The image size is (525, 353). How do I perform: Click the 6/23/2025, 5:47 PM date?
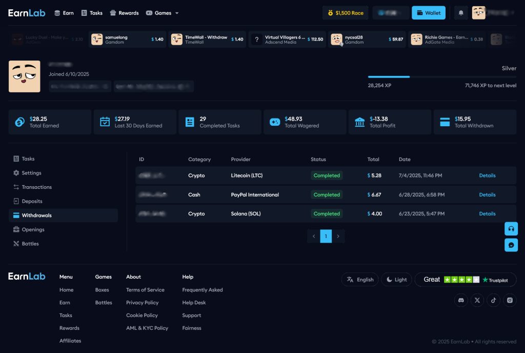point(421,213)
